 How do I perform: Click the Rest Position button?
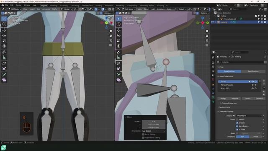[x=253, y=71]
